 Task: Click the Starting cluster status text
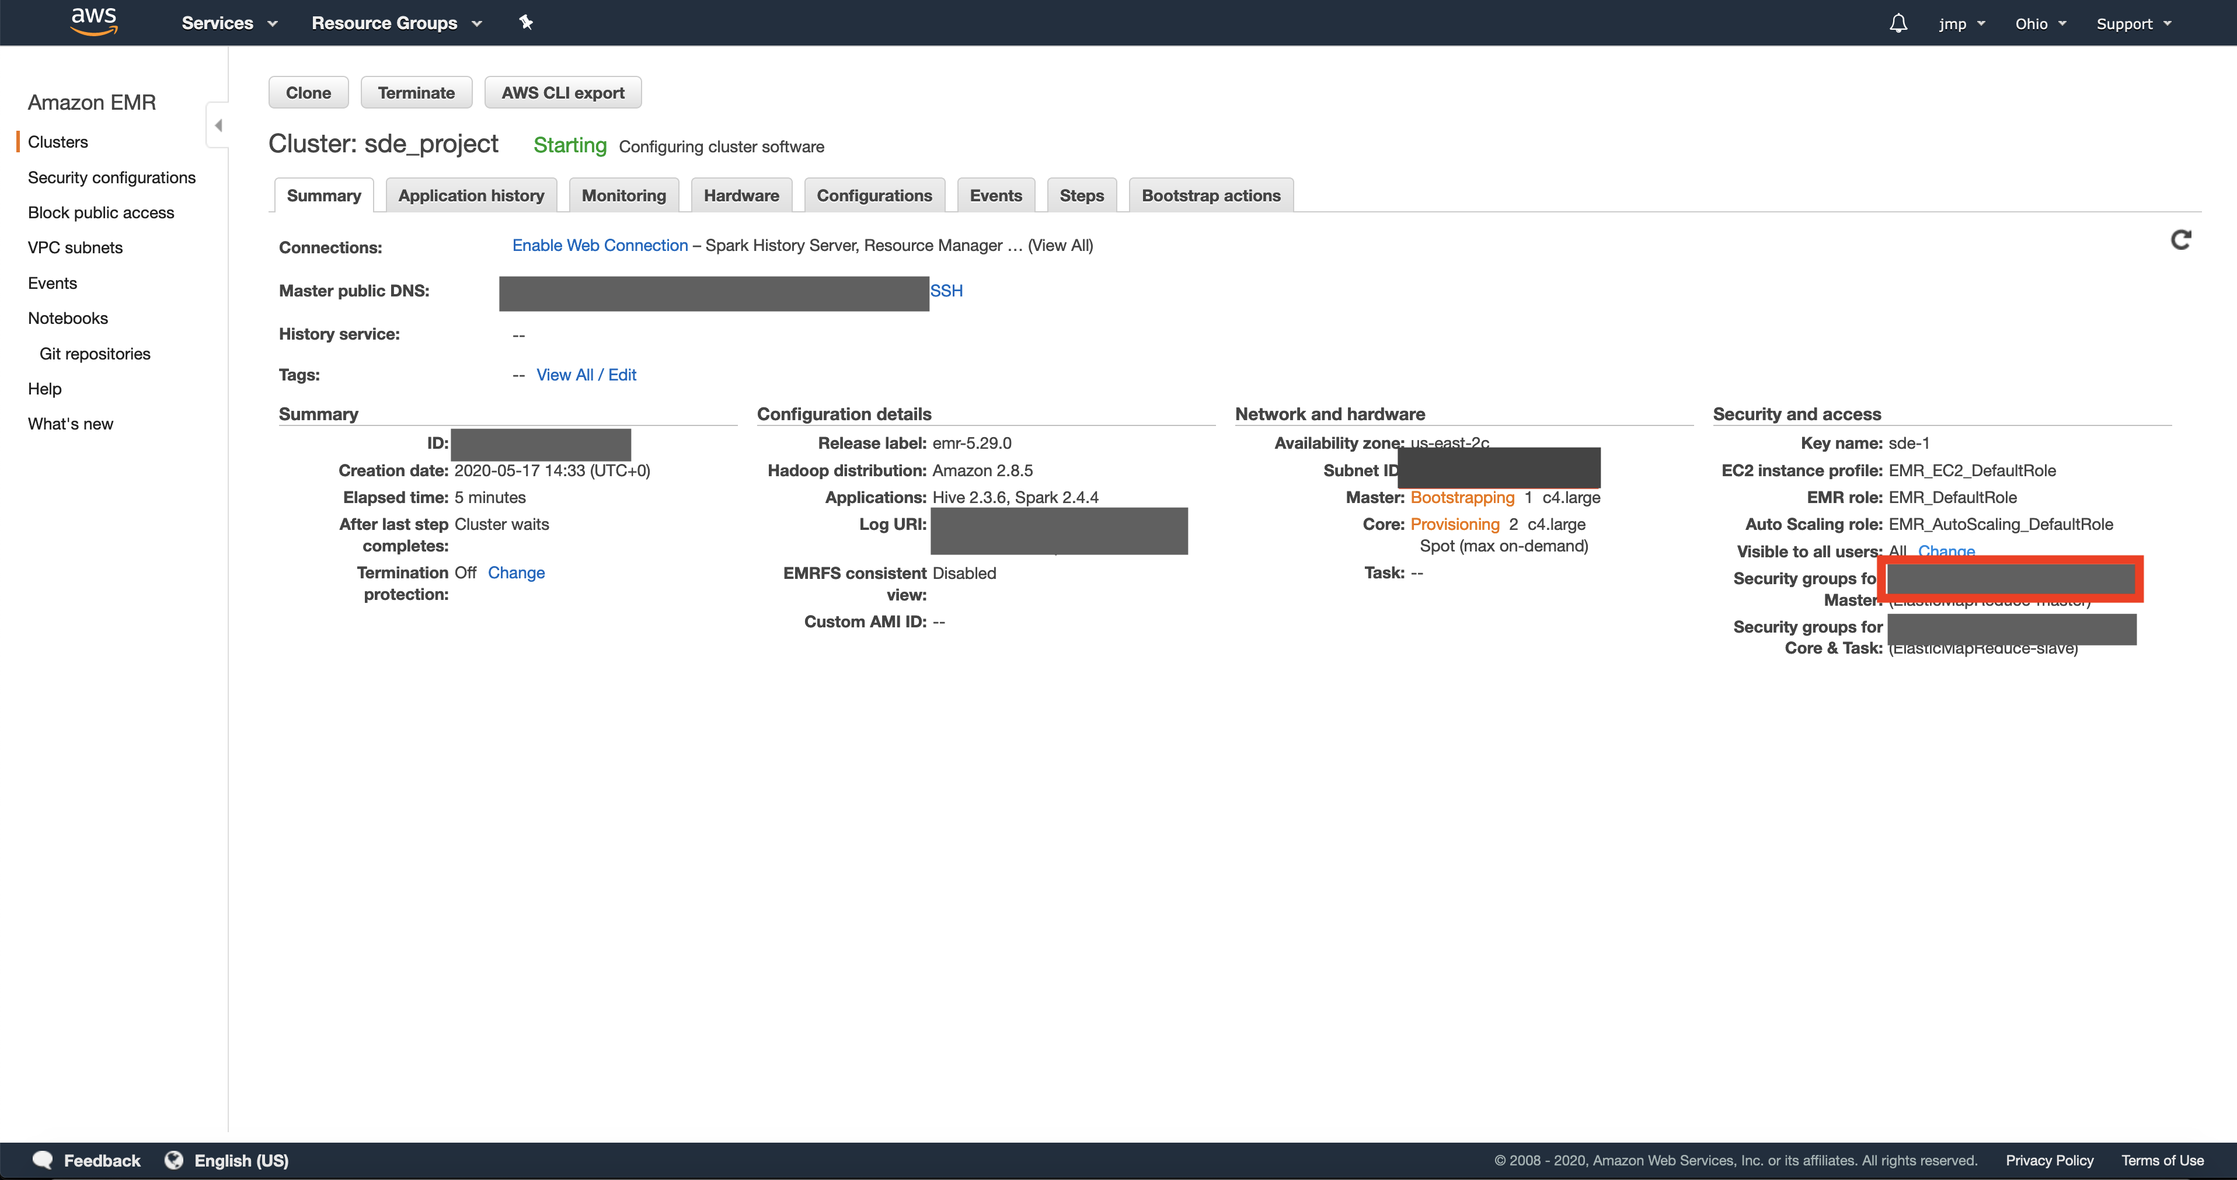tap(570, 145)
